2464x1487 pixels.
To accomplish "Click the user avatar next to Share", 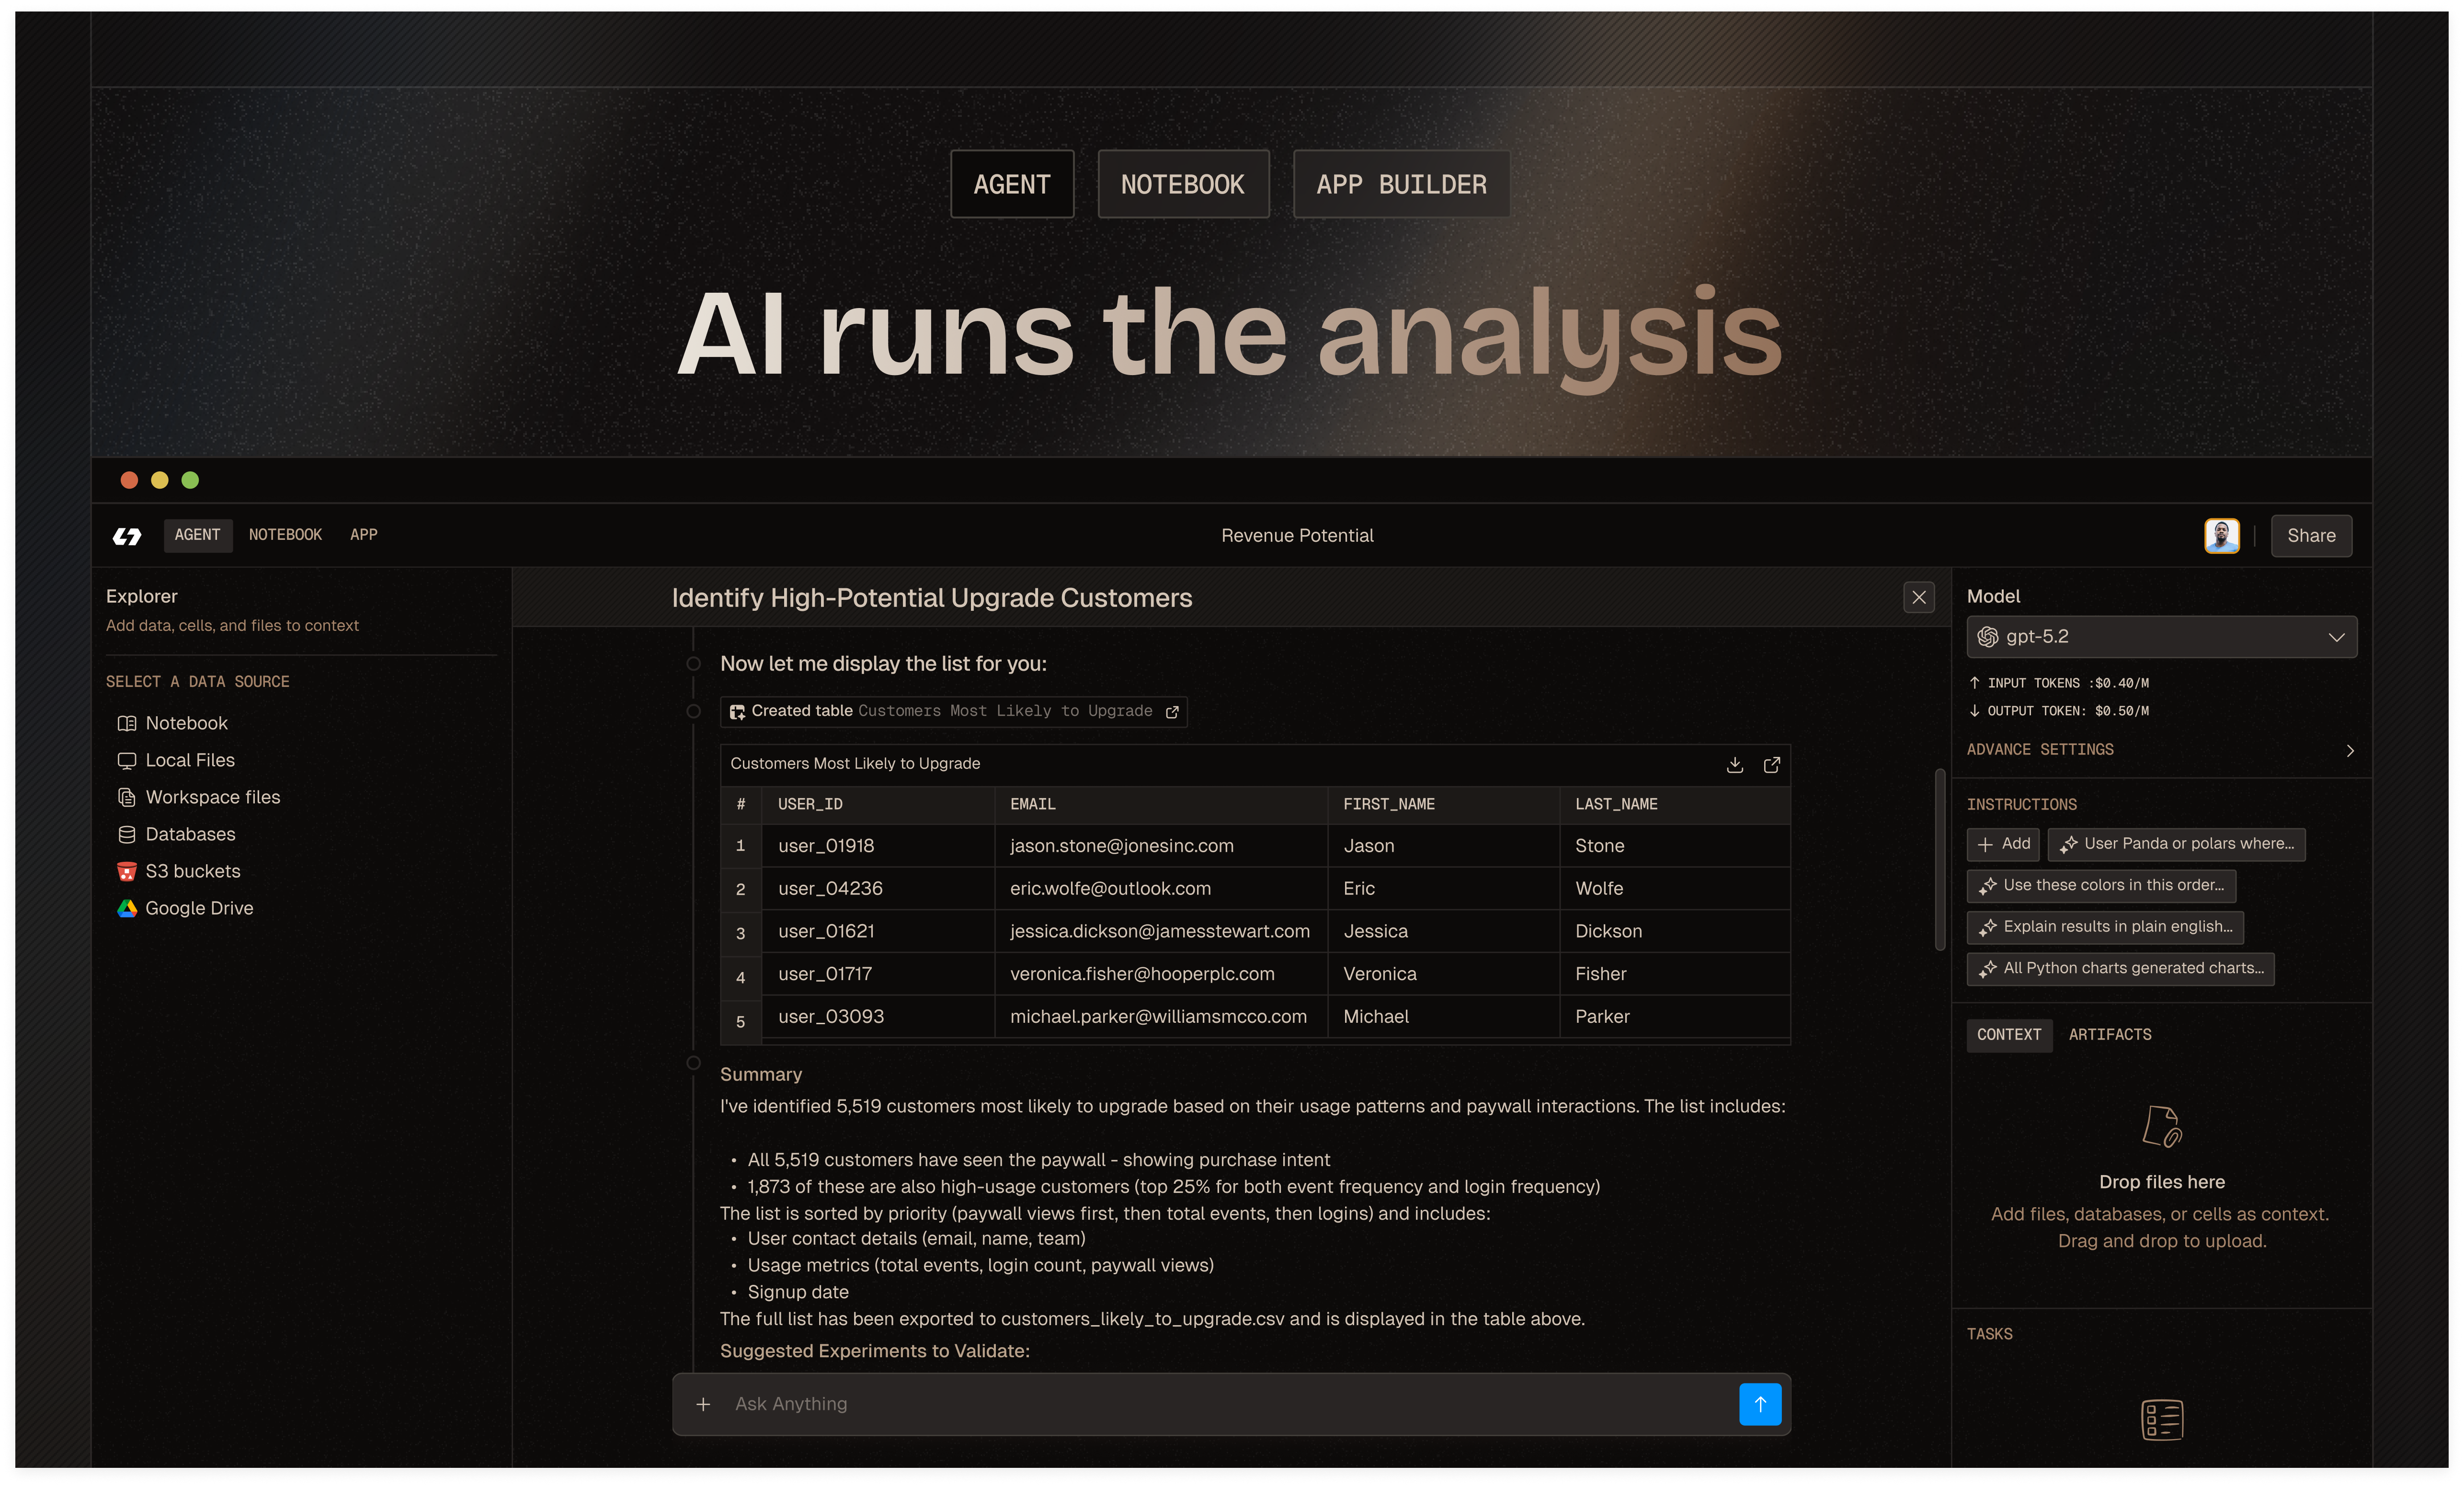I will coord(2221,536).
